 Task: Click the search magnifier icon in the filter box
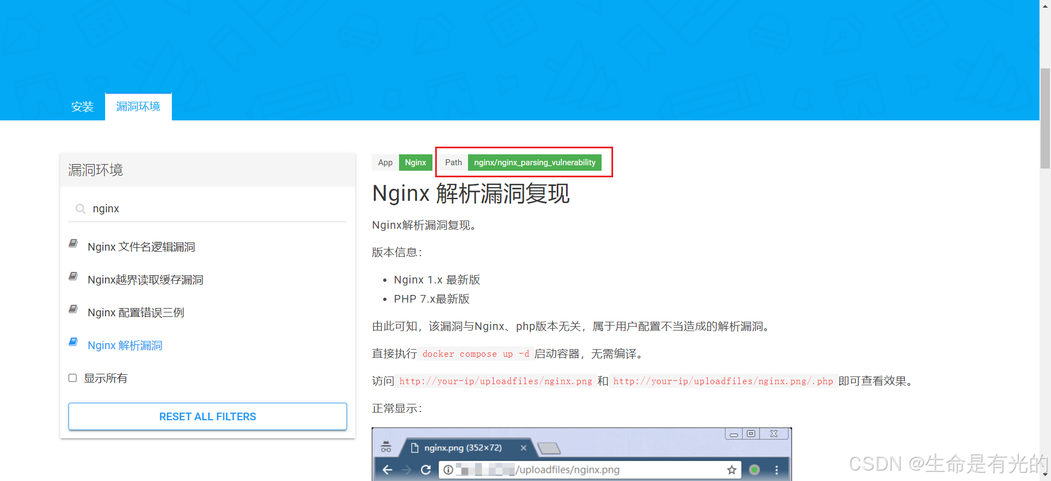80,208
